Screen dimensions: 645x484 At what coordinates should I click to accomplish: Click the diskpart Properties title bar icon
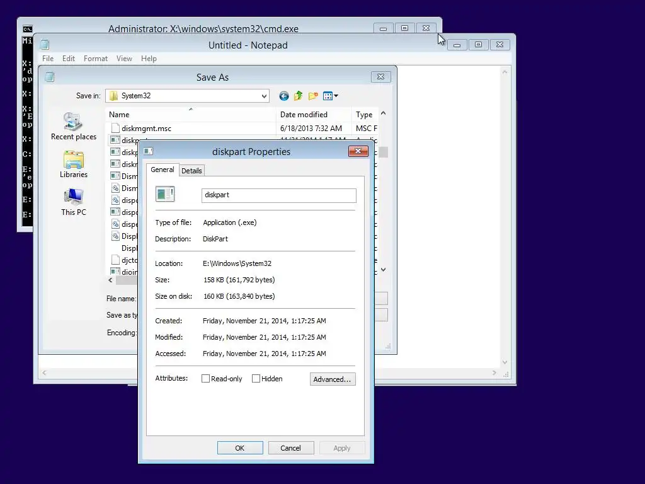148,151
